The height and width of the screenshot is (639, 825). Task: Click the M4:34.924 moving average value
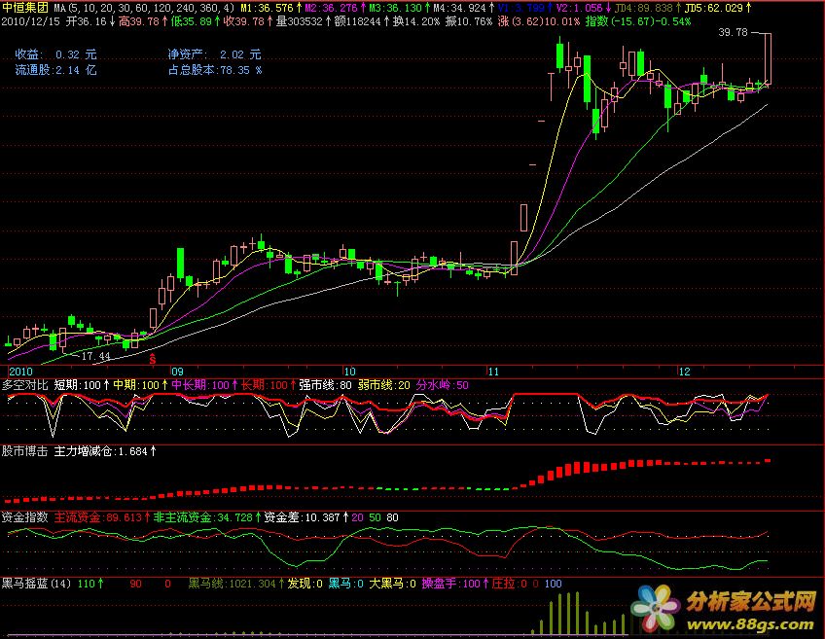point(463,8)
